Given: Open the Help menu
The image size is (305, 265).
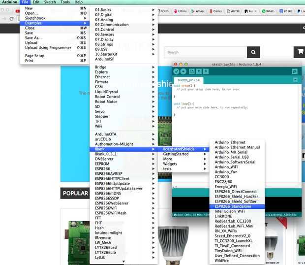Looking at the screenshot, I should 78,2.
